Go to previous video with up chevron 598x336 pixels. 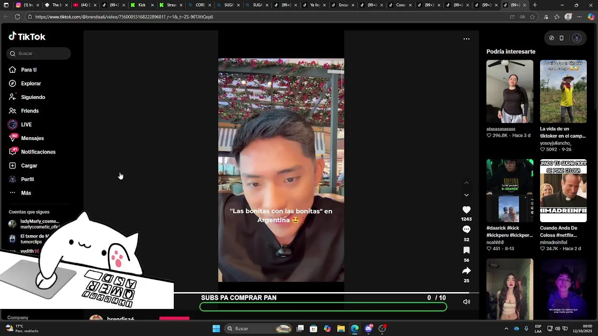click(466, 183)
